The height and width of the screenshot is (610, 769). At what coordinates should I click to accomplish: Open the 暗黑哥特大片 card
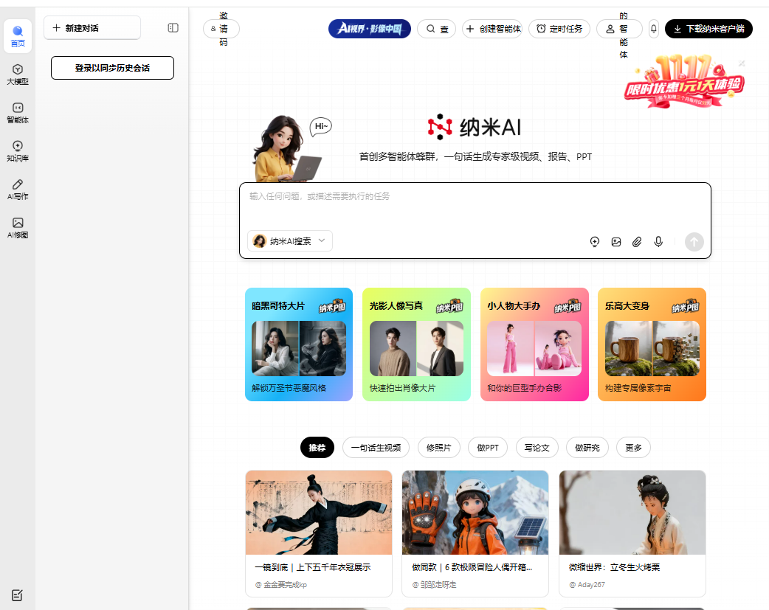[299, 344]
